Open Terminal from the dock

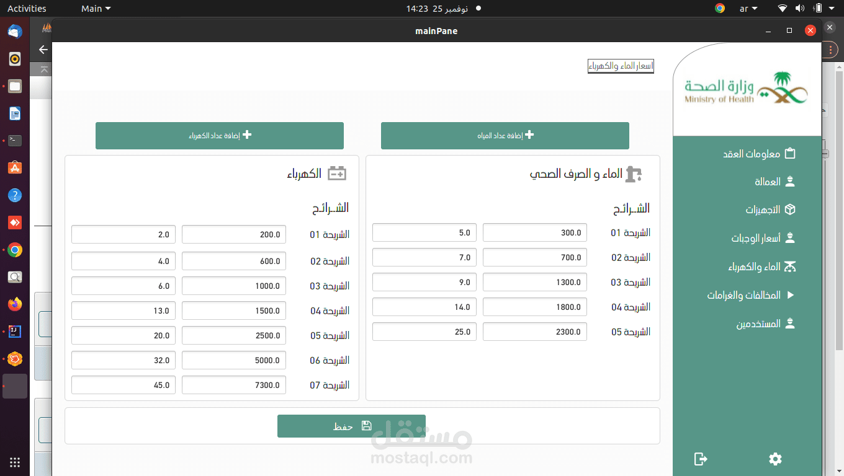point(15,141)
